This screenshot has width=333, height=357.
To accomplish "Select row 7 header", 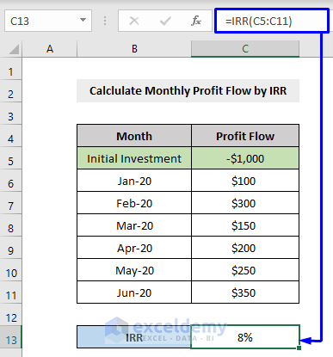I will (10, 203).
